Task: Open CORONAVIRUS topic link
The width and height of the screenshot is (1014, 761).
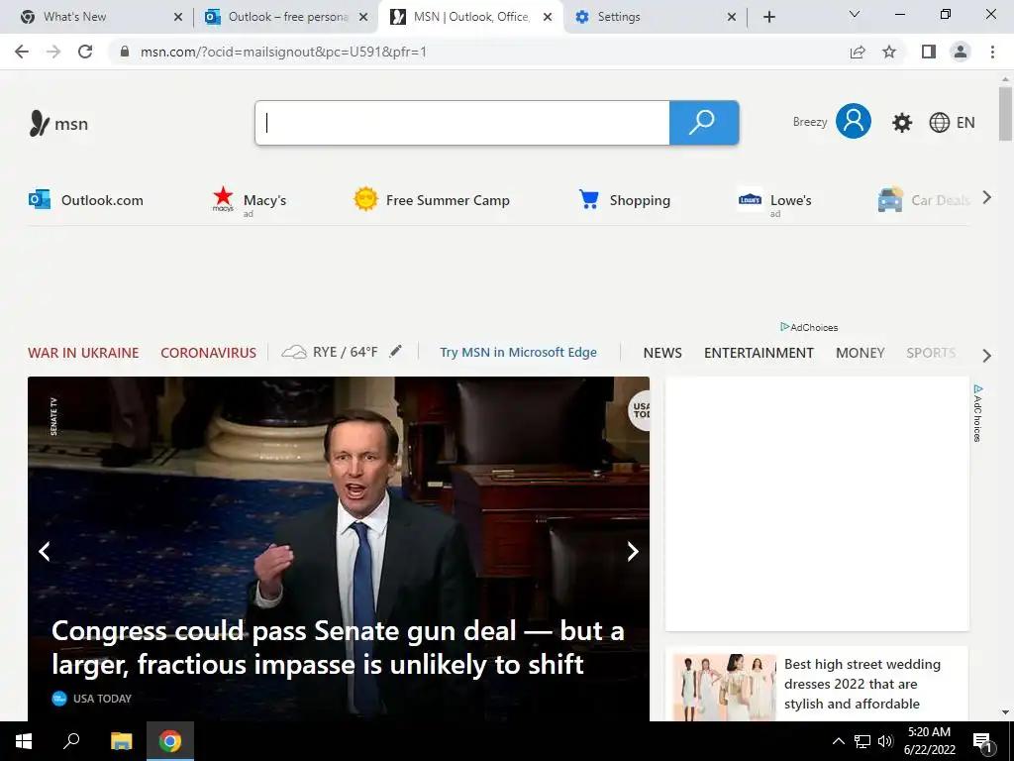Action: click(x=208, y=353)
